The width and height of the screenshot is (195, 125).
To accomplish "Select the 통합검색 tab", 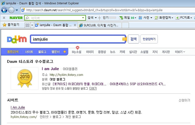I will coord(13,52).
